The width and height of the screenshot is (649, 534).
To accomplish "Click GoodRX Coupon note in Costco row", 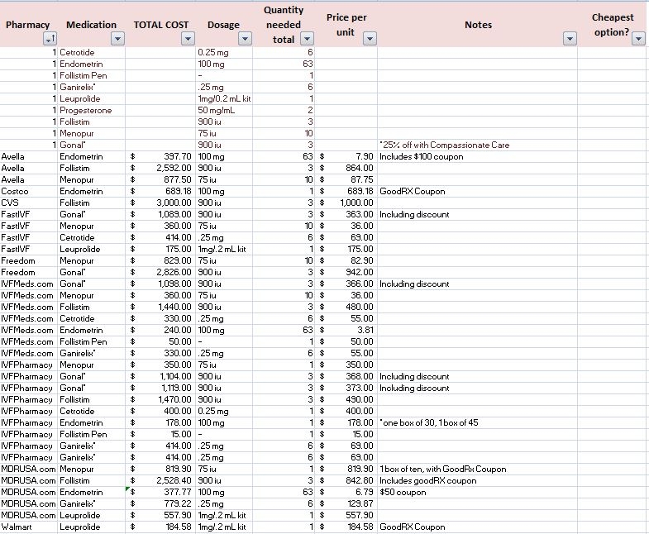I will tap(478, 191).
